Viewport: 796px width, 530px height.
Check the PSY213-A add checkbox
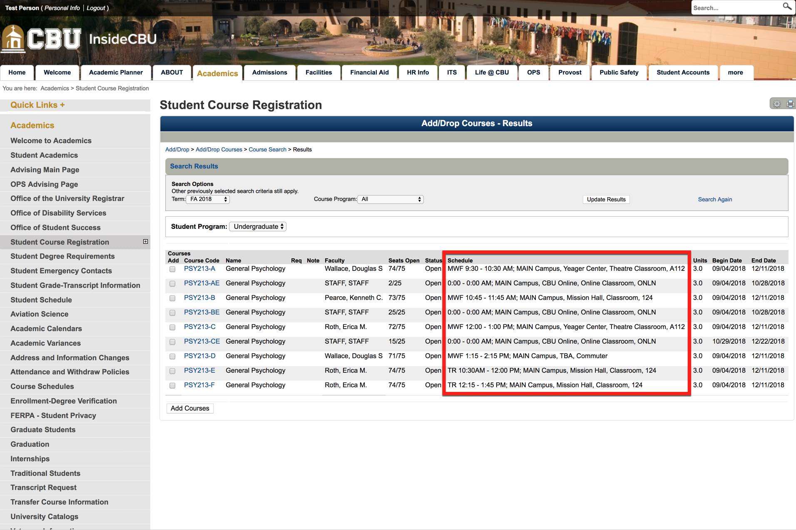click(172, 269)
